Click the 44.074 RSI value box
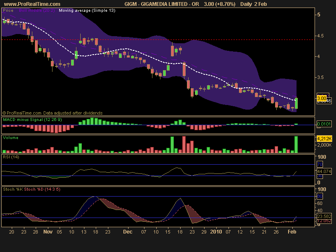The height and width of the screenshot is (252, 336). 324,171
